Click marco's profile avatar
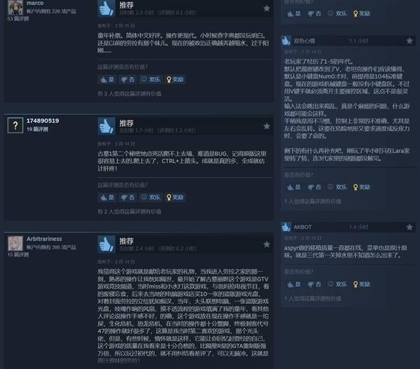This screenshot has width=420, height=369. [x=15, y=7]
